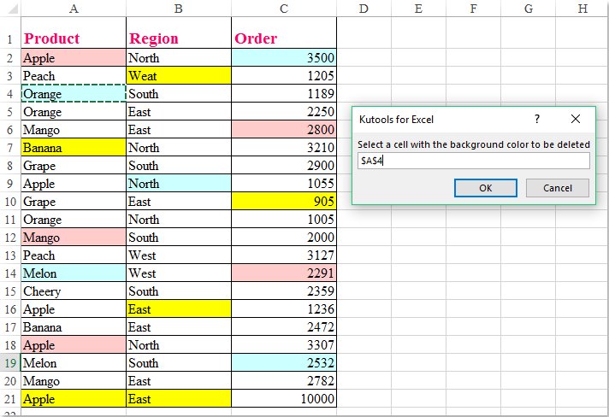Close the Kutools for Excel dialog
This screenshot has width=609, height=417.
click(576, 120)
